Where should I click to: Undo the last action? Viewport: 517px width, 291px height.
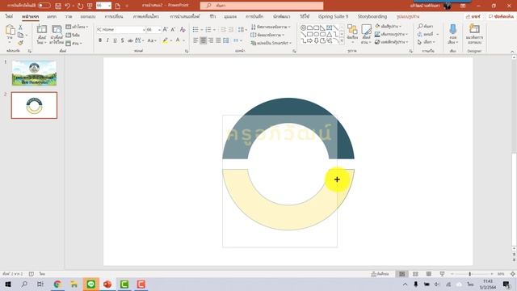click(68, 6)
